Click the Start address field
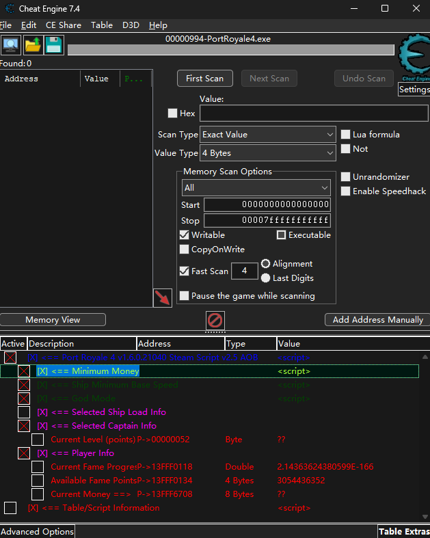The height and width of the screenshot is (538, 430). pyautogui.click(x=267, y=205)
